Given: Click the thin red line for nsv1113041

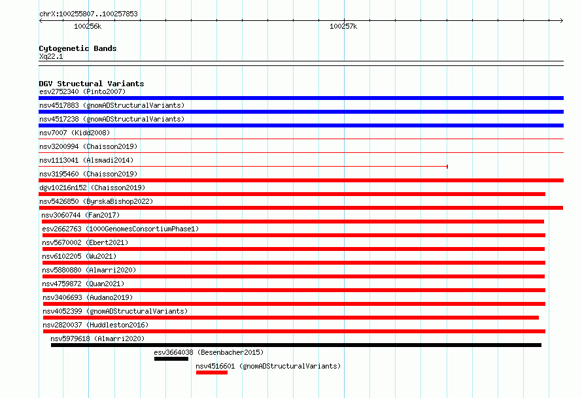Looking at the screenshot, I should (243, 167).
